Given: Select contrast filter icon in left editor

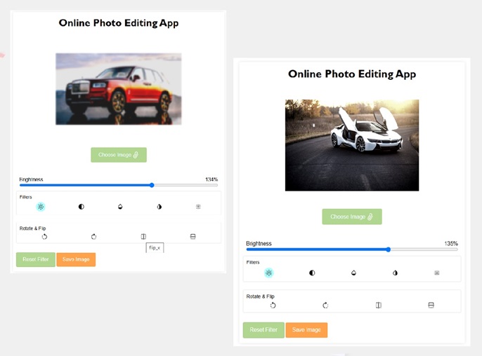Looking at the screenshot, I should [81, 207].
